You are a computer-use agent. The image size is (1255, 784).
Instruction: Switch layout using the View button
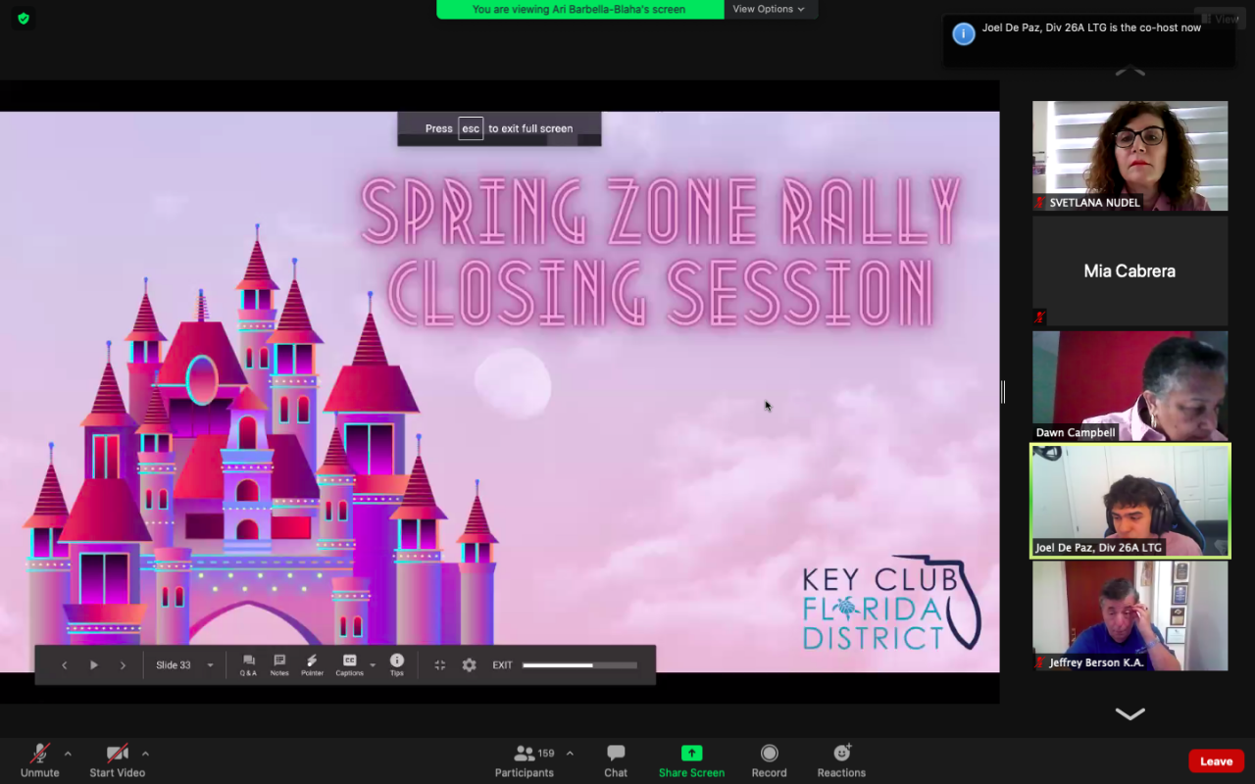[1220, 19]
